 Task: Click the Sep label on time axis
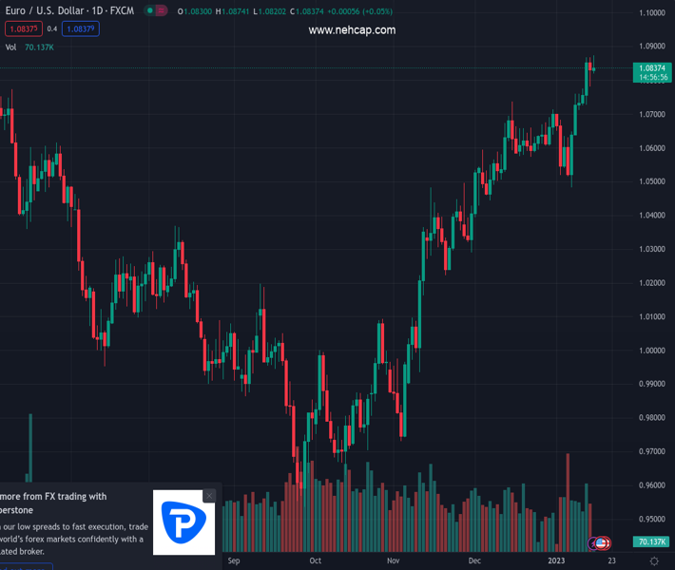[235, 560]
